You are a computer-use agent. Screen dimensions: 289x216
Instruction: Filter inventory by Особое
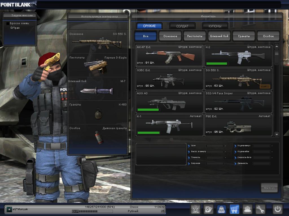[x=268, y=36]
